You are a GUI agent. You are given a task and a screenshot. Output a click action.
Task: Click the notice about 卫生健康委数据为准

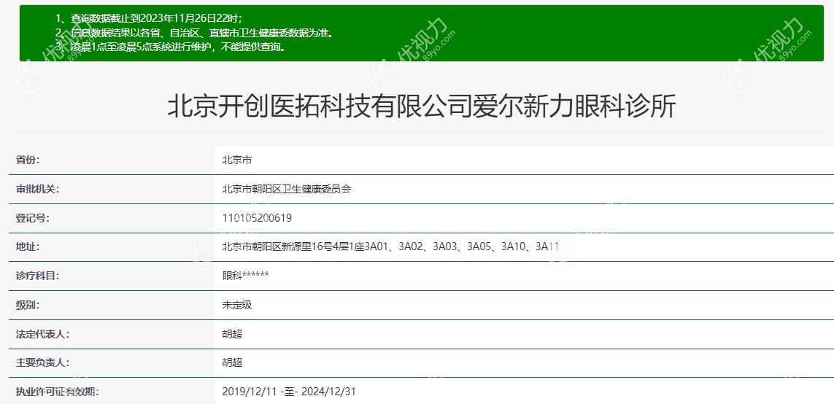click(194, 32)
